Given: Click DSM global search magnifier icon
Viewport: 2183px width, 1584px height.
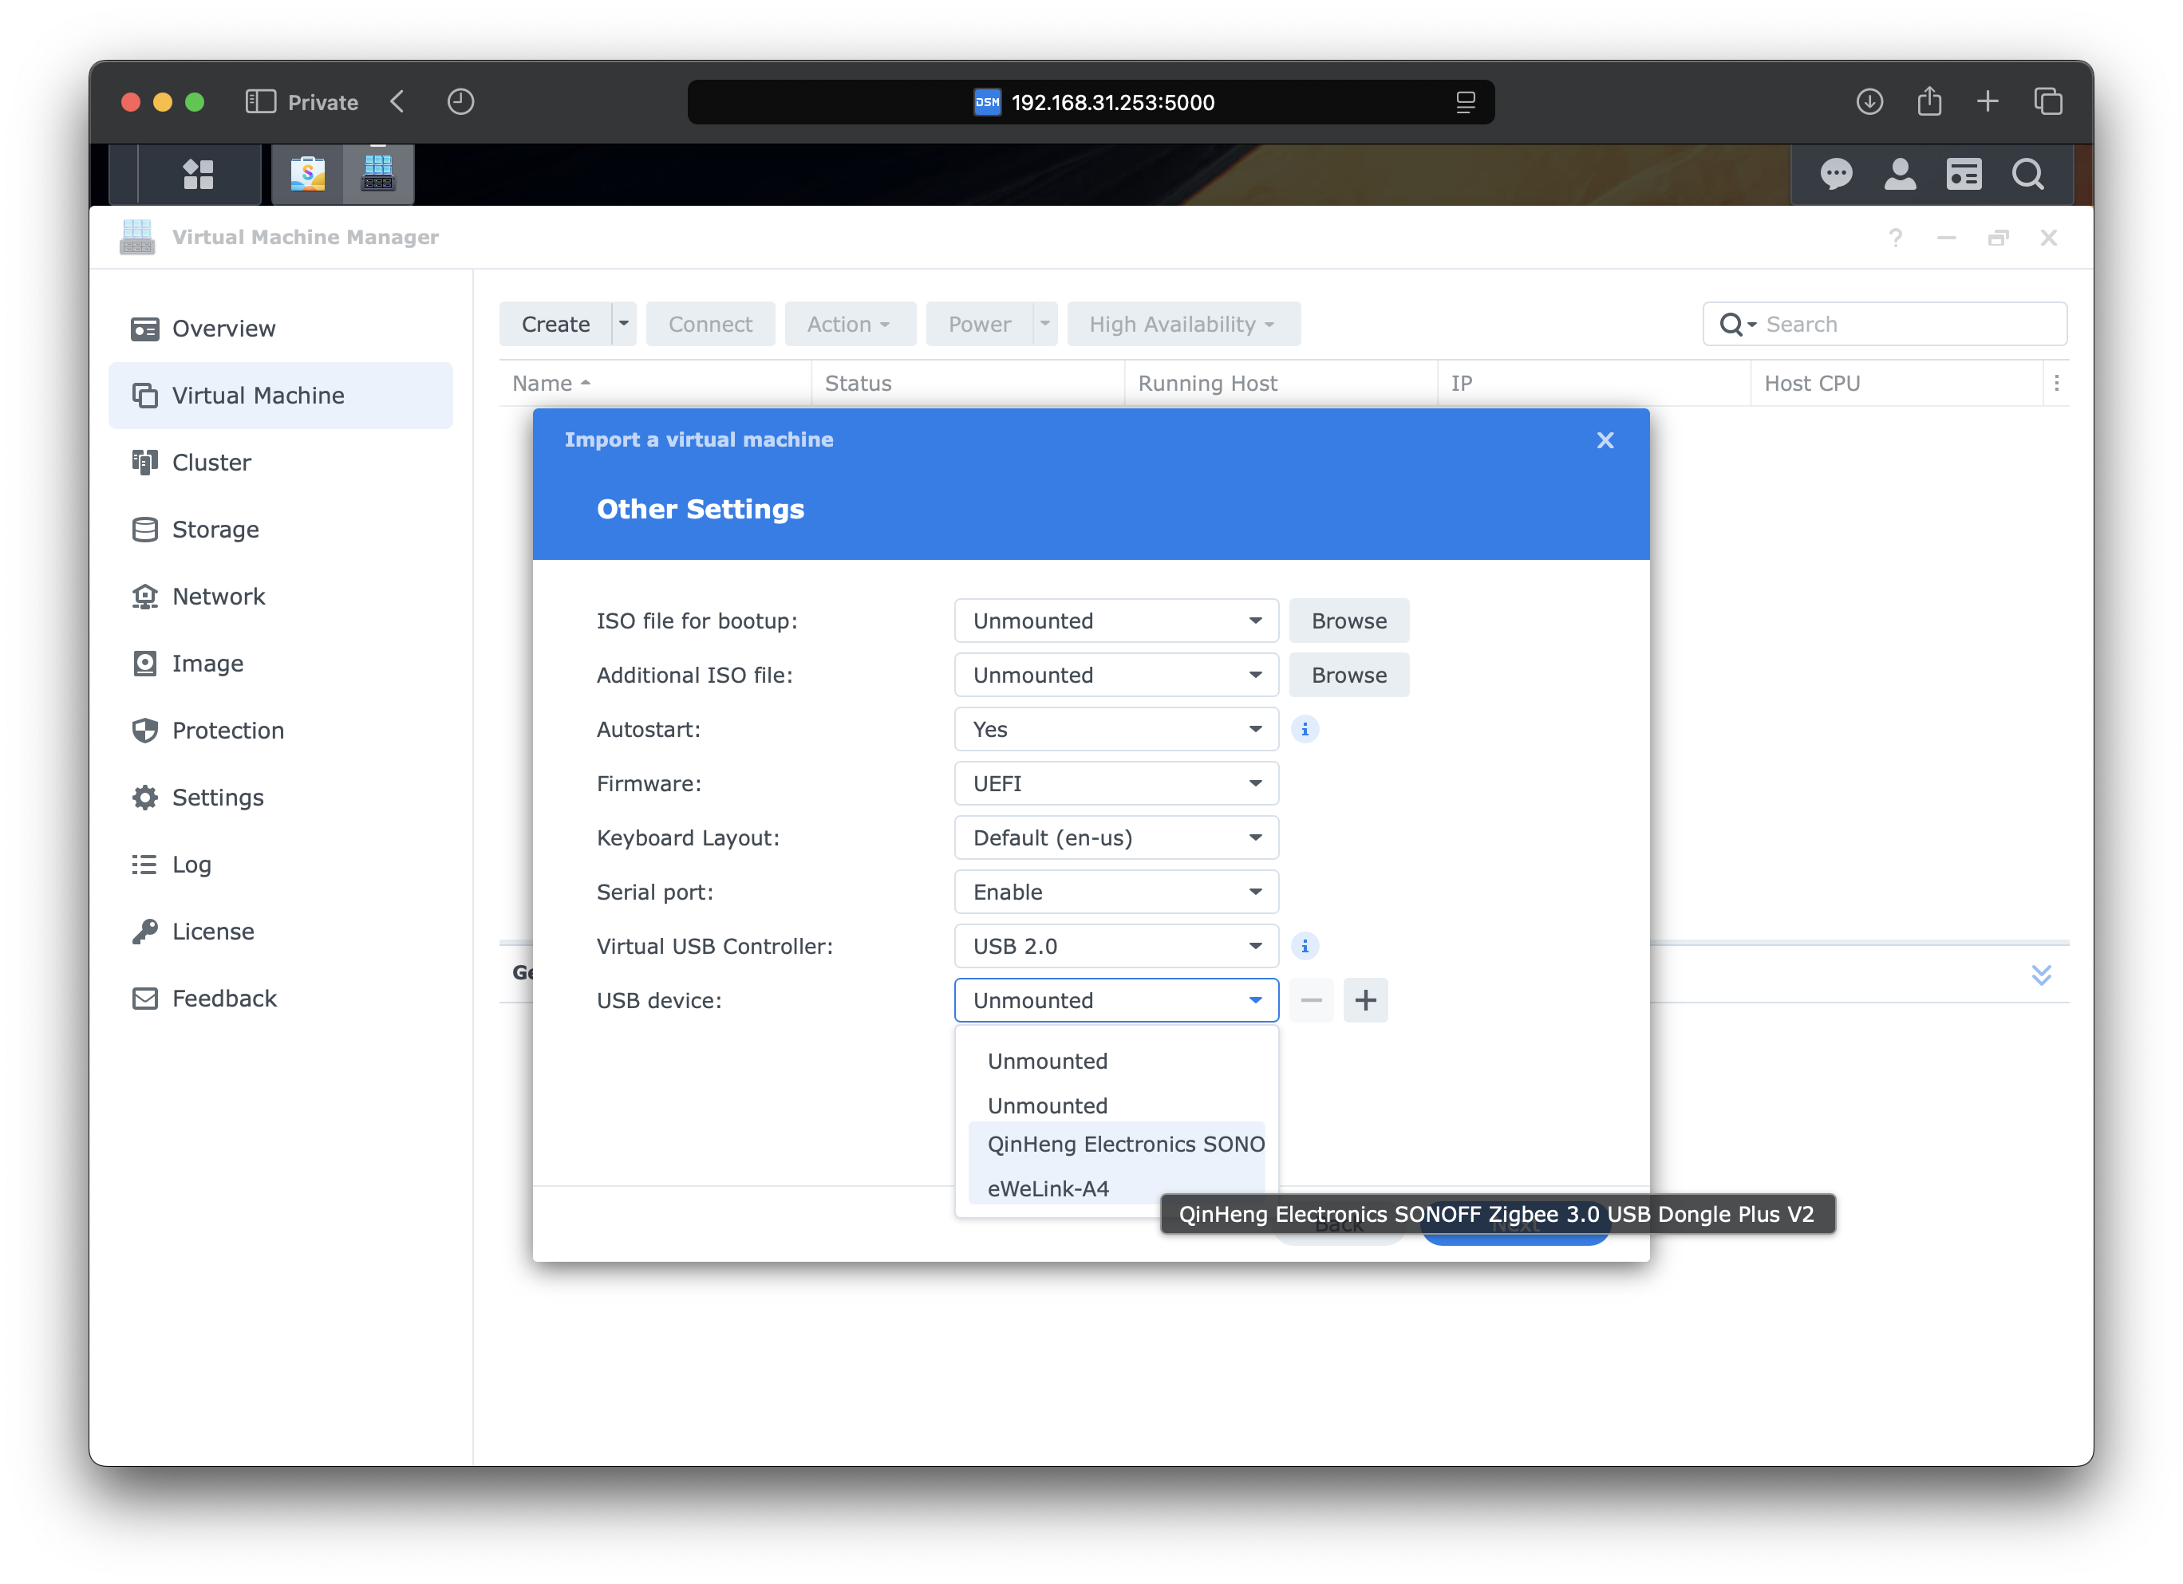Looking at the screenshot, I should 2027,174.
